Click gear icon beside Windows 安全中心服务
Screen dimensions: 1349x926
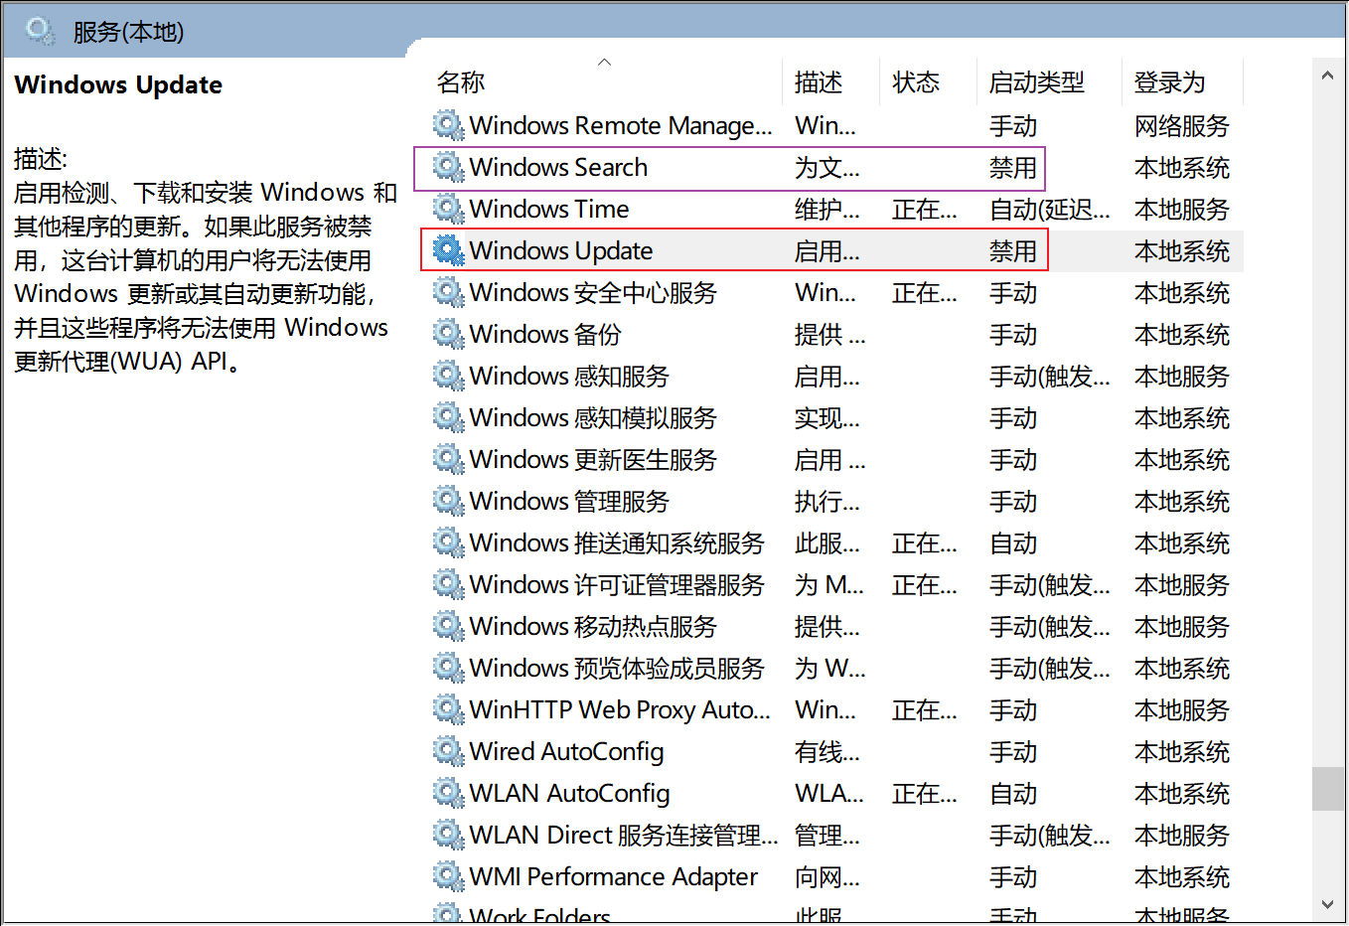(448, 292)
